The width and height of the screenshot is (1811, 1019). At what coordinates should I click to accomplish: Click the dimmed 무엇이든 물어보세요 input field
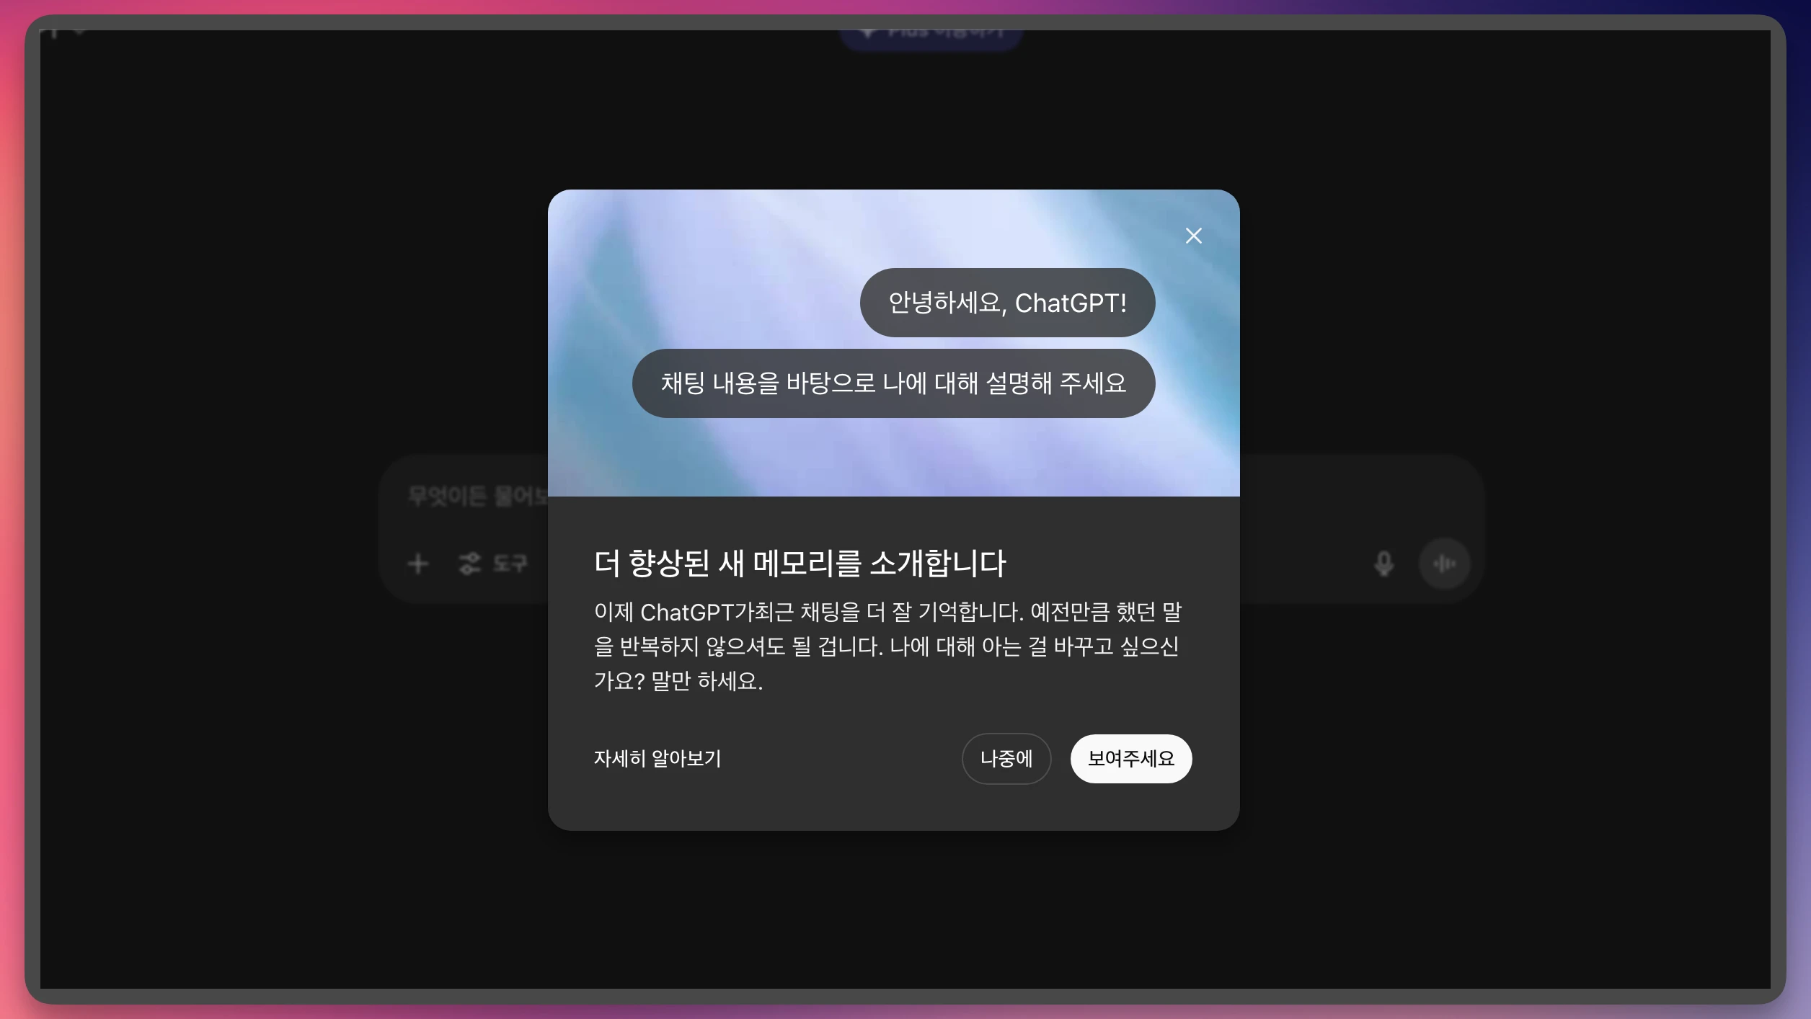(477, 496)
